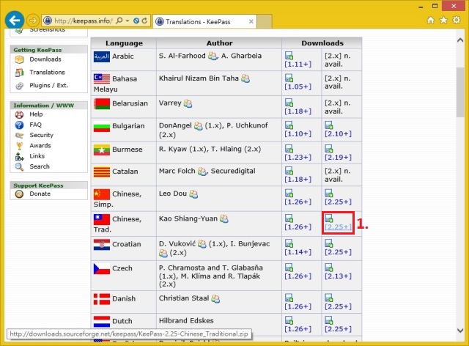Screen dimensions: 469x346
Task: Download Bahasa Melayu [1.05+] translation
Action: (x=298, y=86)
